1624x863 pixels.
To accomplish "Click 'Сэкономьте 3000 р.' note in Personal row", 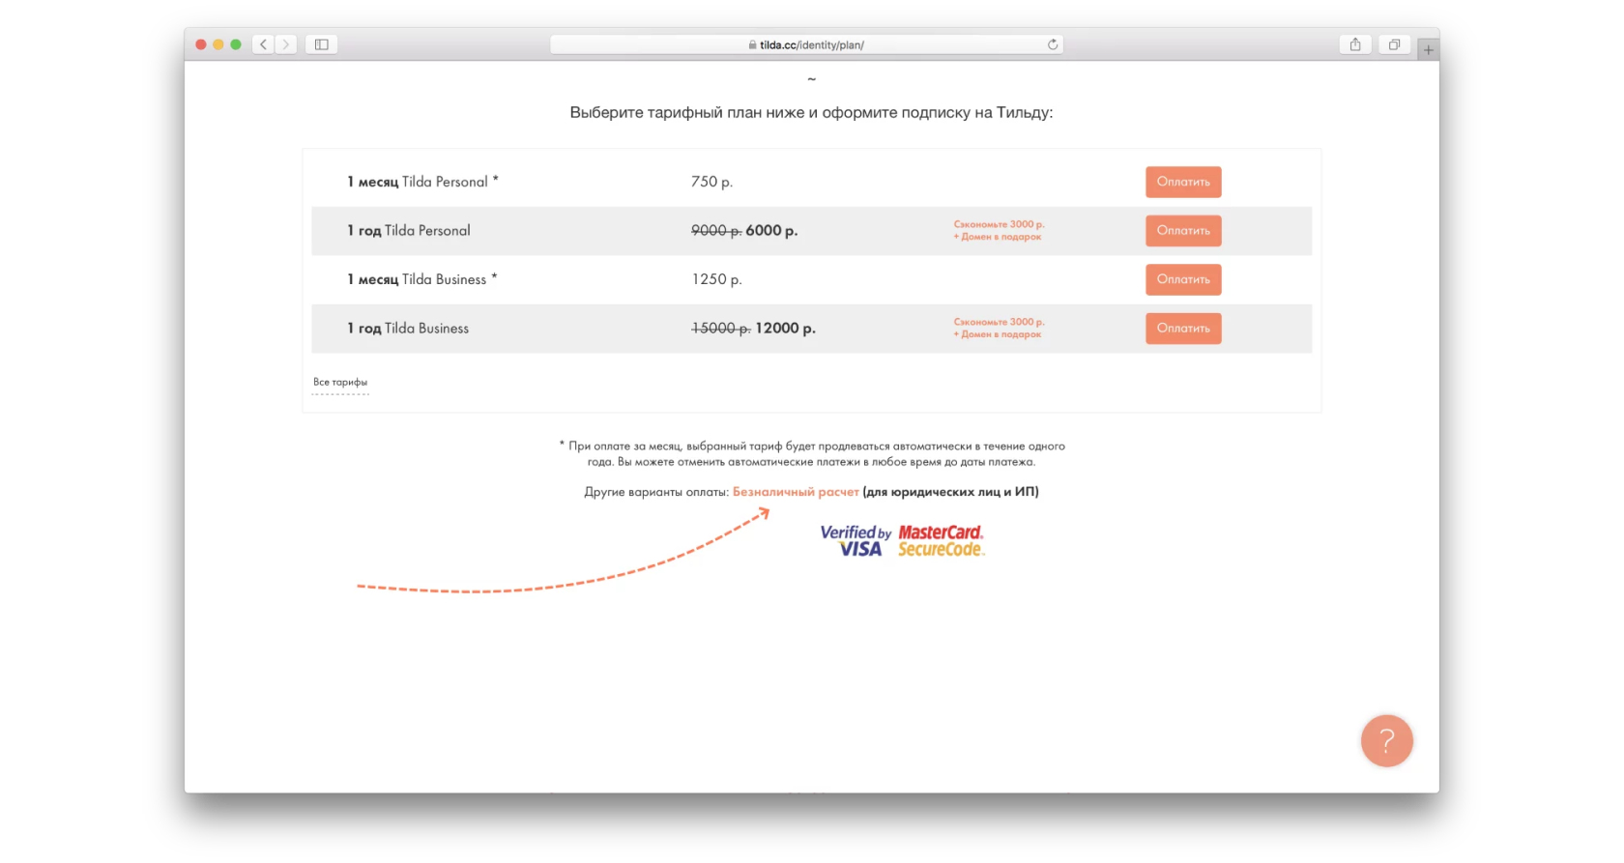I will click(x=999, y=224).
